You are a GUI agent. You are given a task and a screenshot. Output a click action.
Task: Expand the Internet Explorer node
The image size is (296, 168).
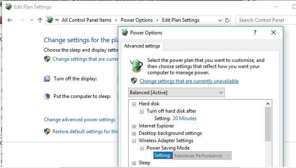point(134,126)
